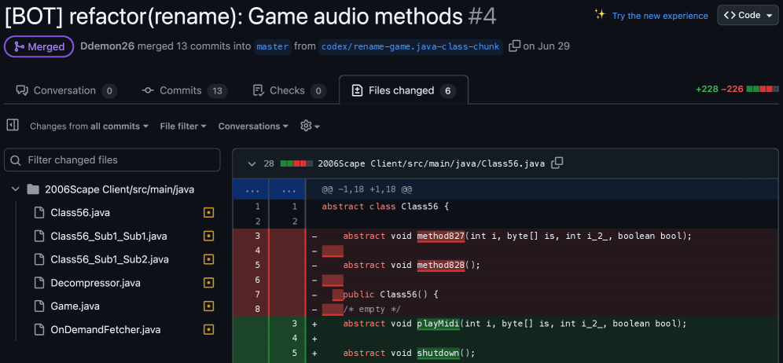Click the Merged status badge

[x=39, y=47]
